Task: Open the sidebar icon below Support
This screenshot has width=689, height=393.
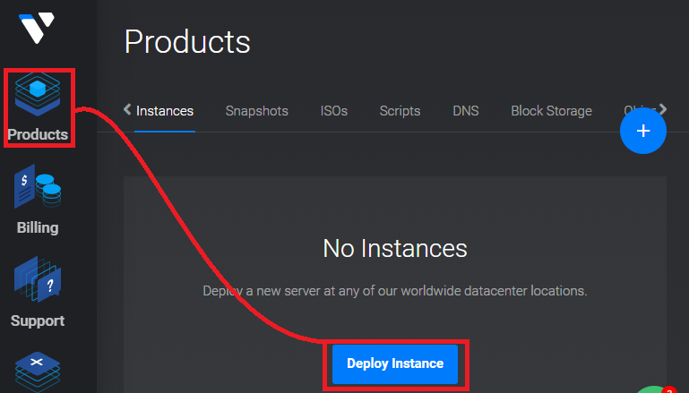Action: (x=38, y=372)
